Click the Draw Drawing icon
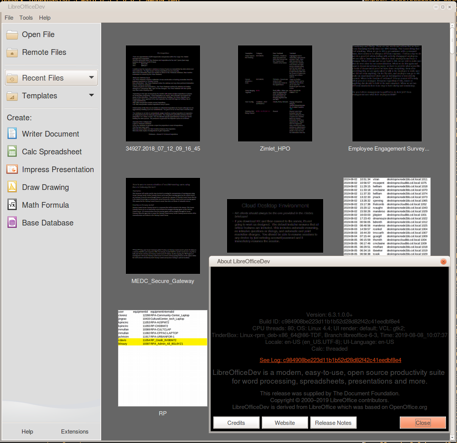 (12, 187)
